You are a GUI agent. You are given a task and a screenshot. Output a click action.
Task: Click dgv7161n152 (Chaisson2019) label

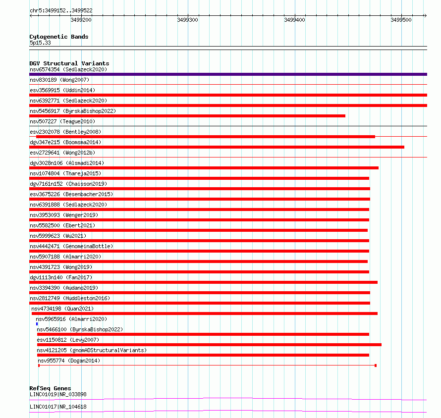(x=68, y=184)
